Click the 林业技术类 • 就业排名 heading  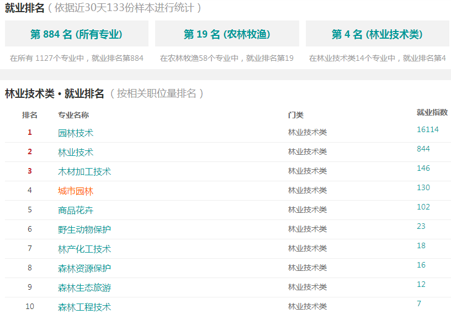[x=54, y=93]
